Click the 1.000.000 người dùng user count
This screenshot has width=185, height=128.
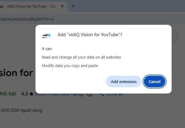point(21,110)
